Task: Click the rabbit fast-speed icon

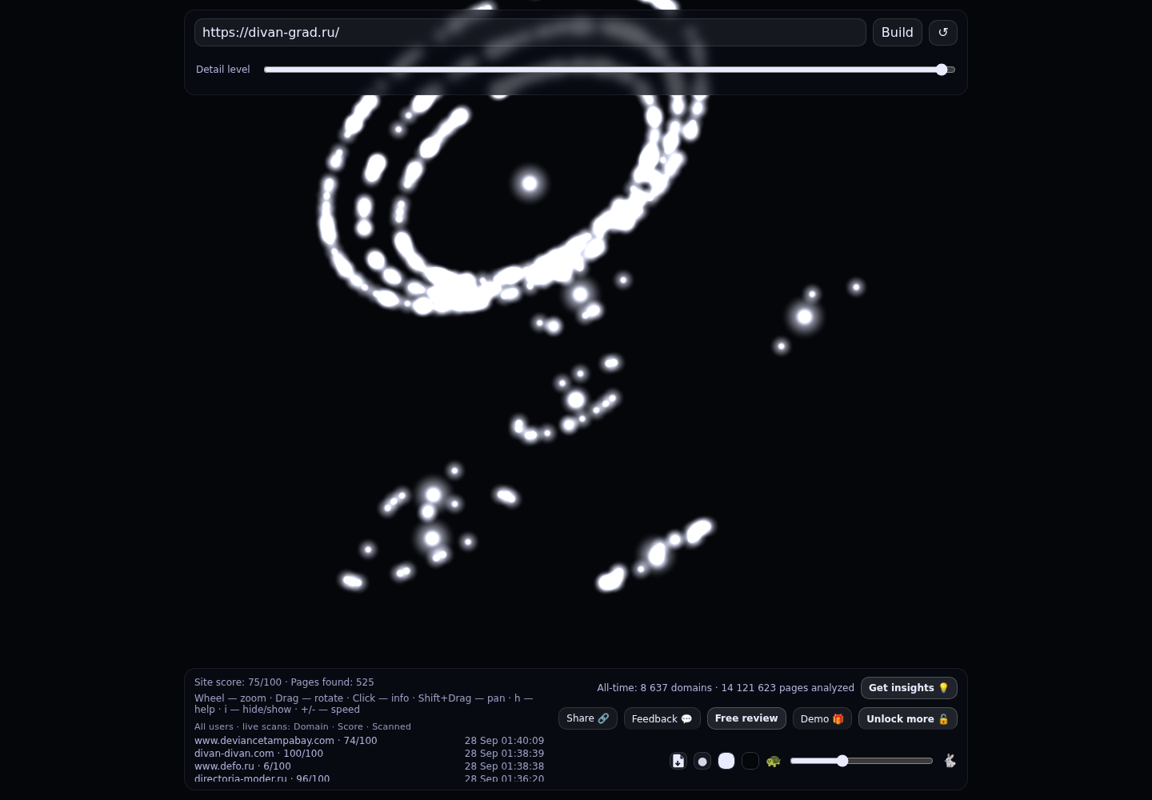Action: (x=950, y=761)
